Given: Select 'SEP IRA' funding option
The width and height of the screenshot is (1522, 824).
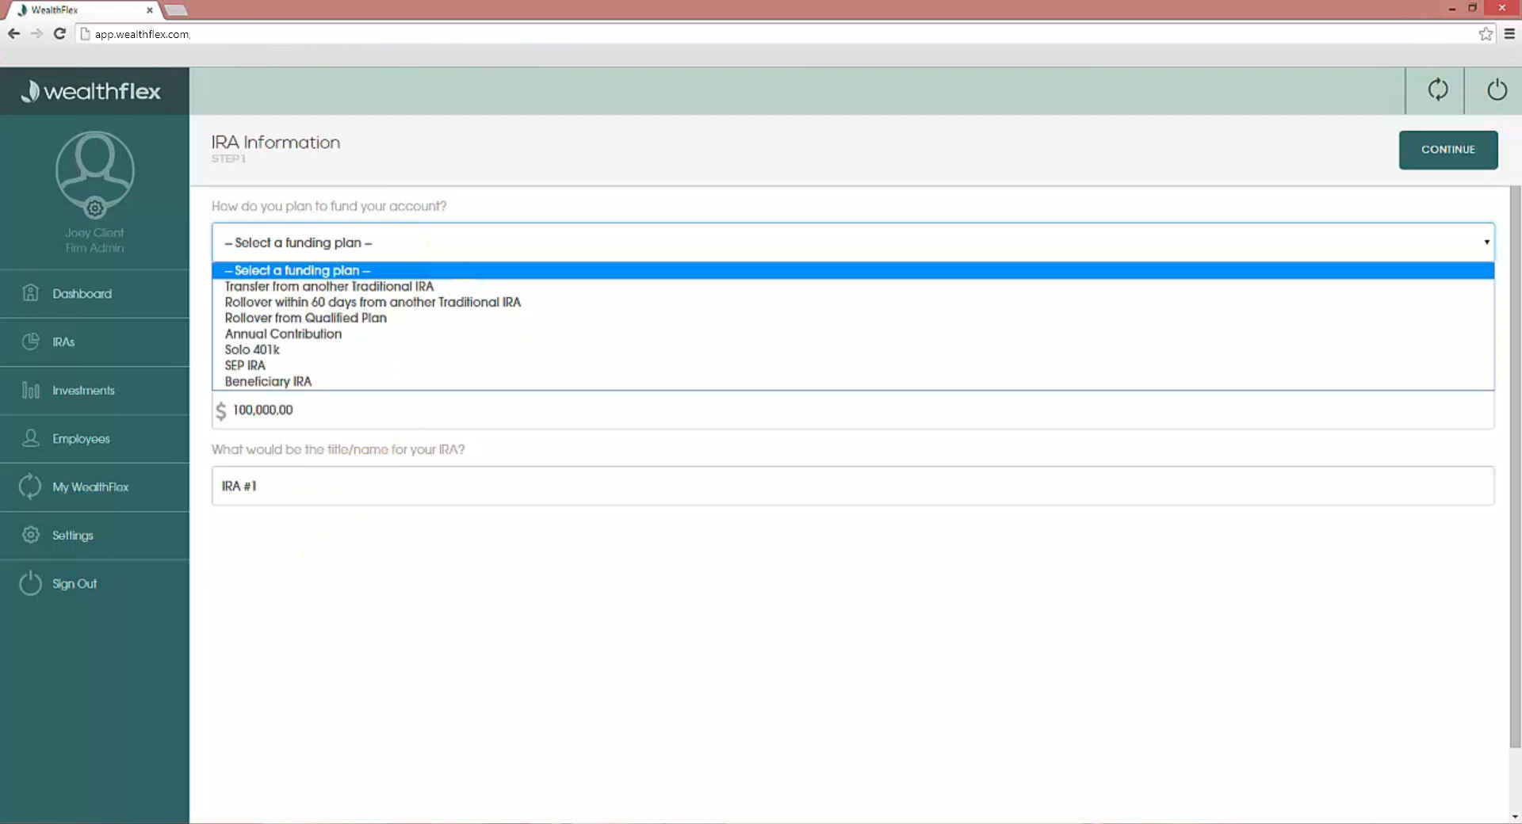Looking at the screenshot, I should pyautogui.click(x=245, y=365).
